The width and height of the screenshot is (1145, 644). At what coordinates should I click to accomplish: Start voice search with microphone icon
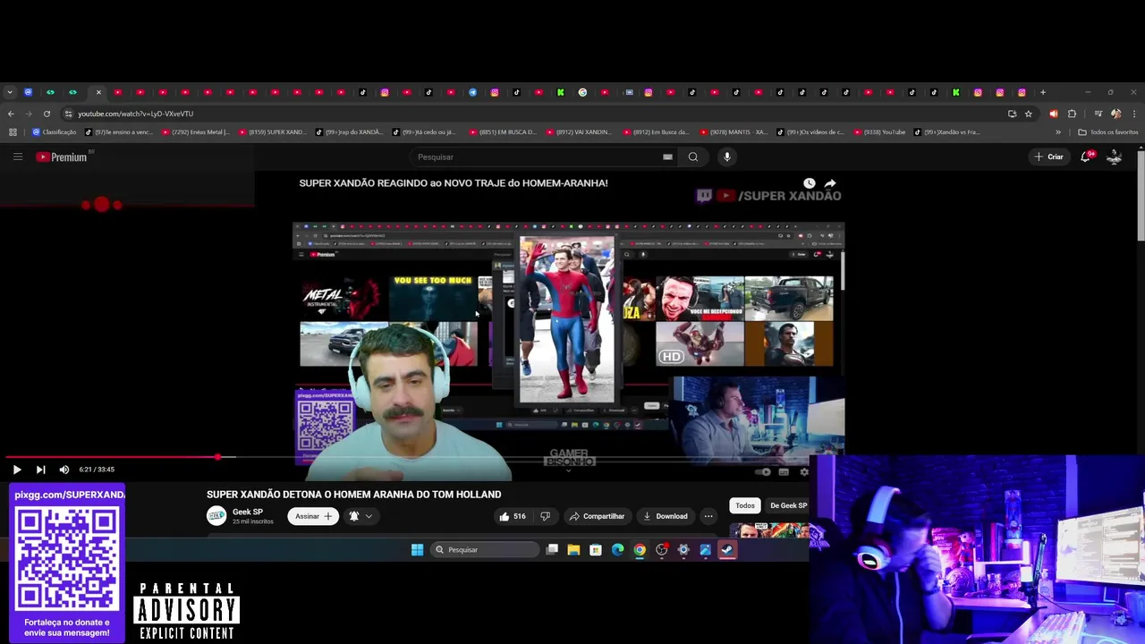click(726, 157)
